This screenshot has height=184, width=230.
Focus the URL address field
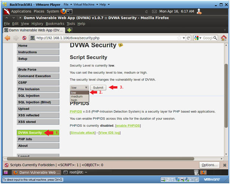tap(106, 38)
